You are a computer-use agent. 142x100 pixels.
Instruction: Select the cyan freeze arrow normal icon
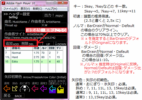52,89
